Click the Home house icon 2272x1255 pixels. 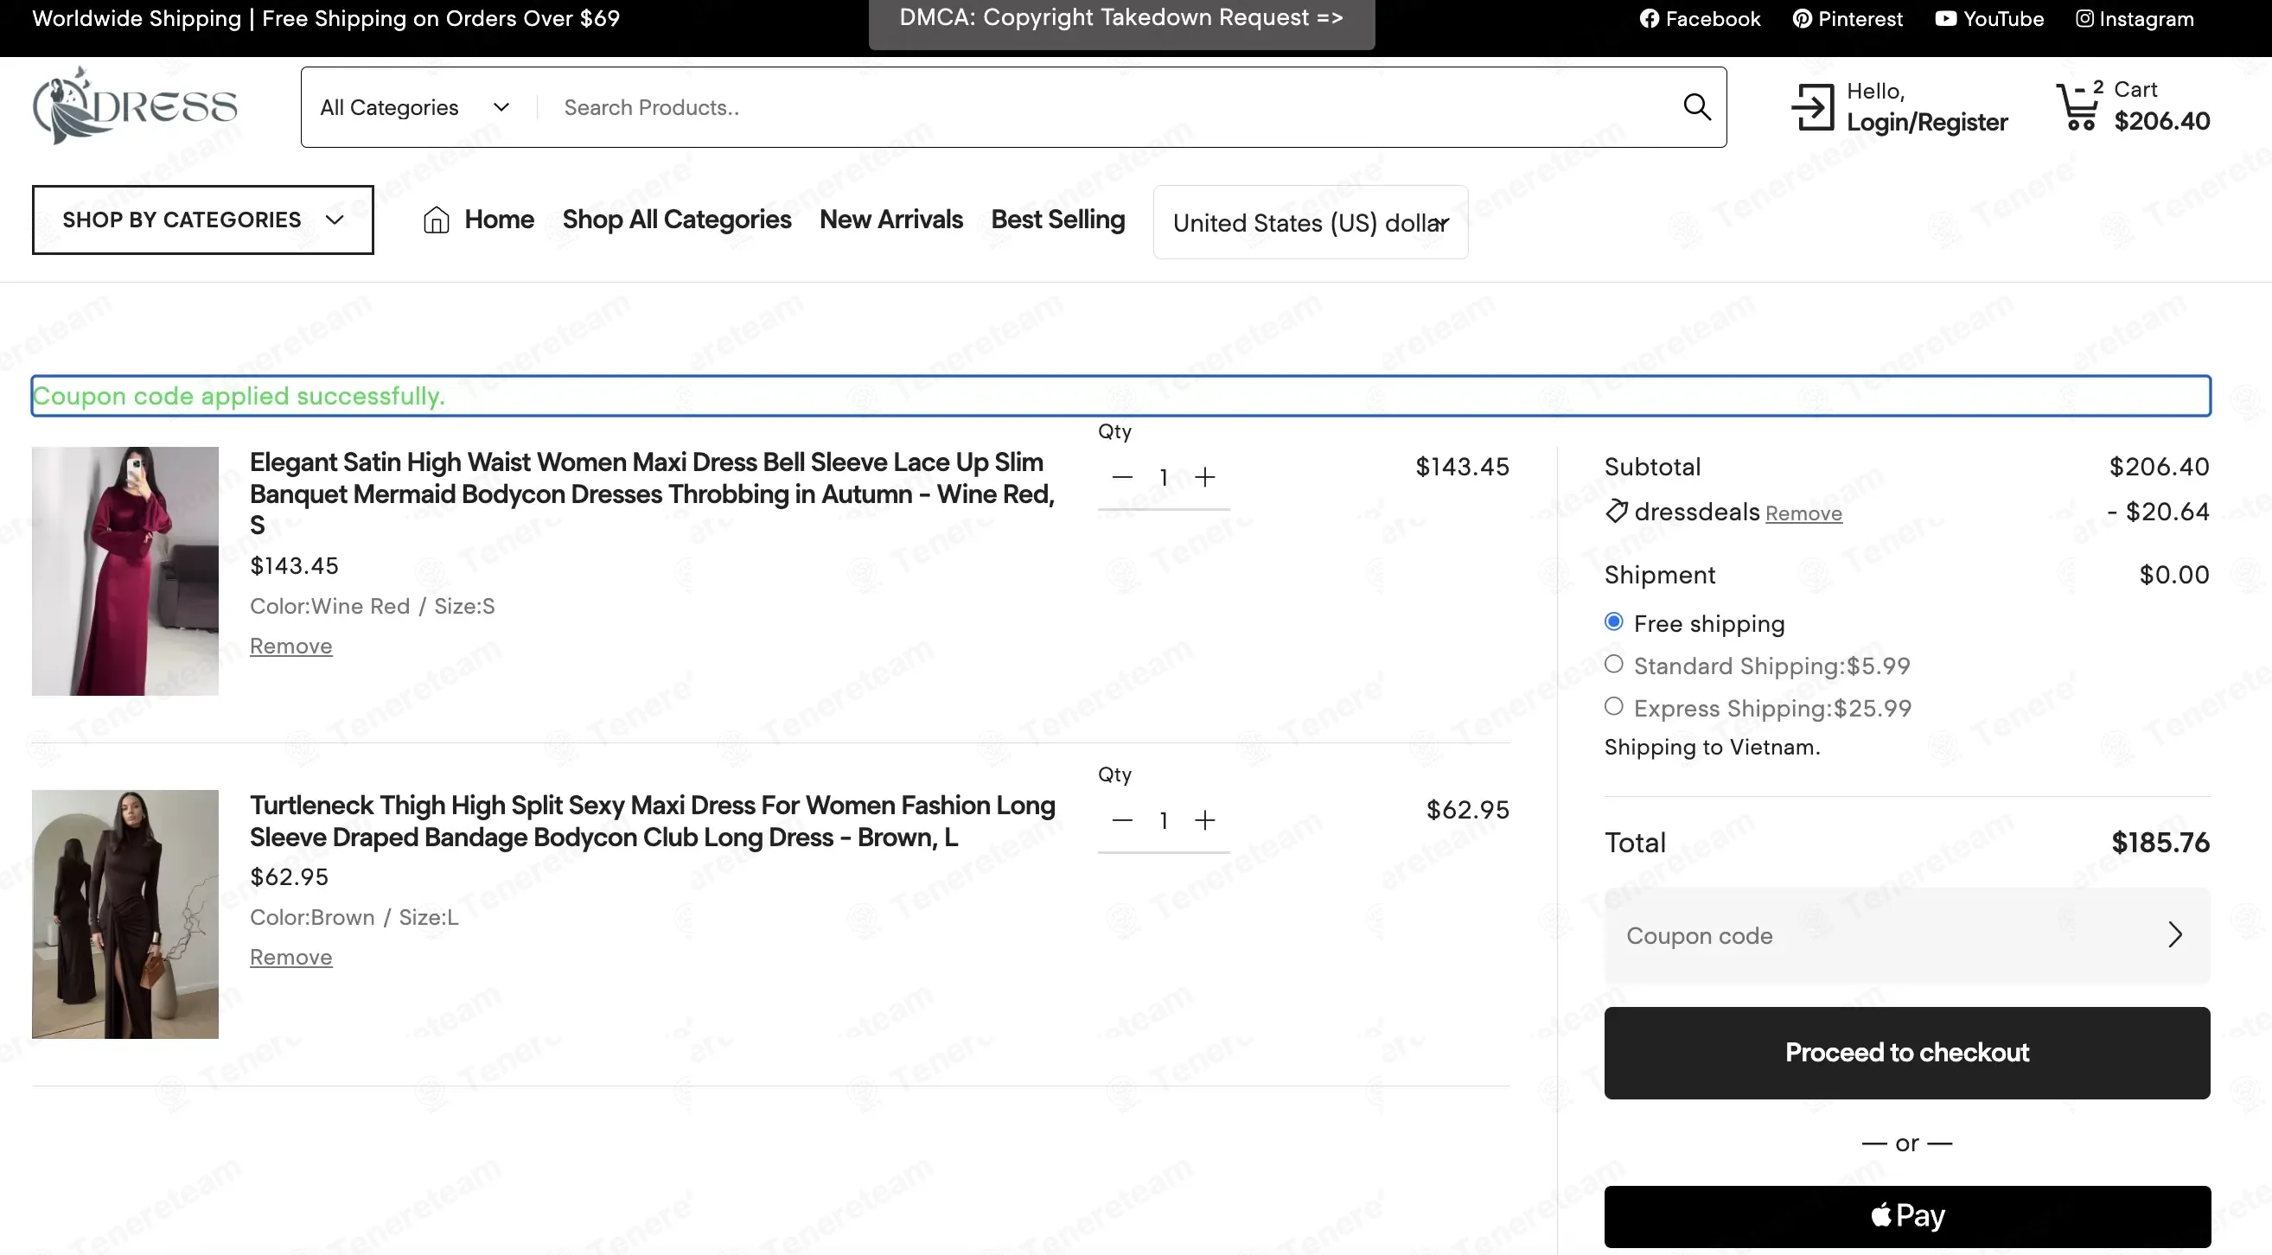436,220
